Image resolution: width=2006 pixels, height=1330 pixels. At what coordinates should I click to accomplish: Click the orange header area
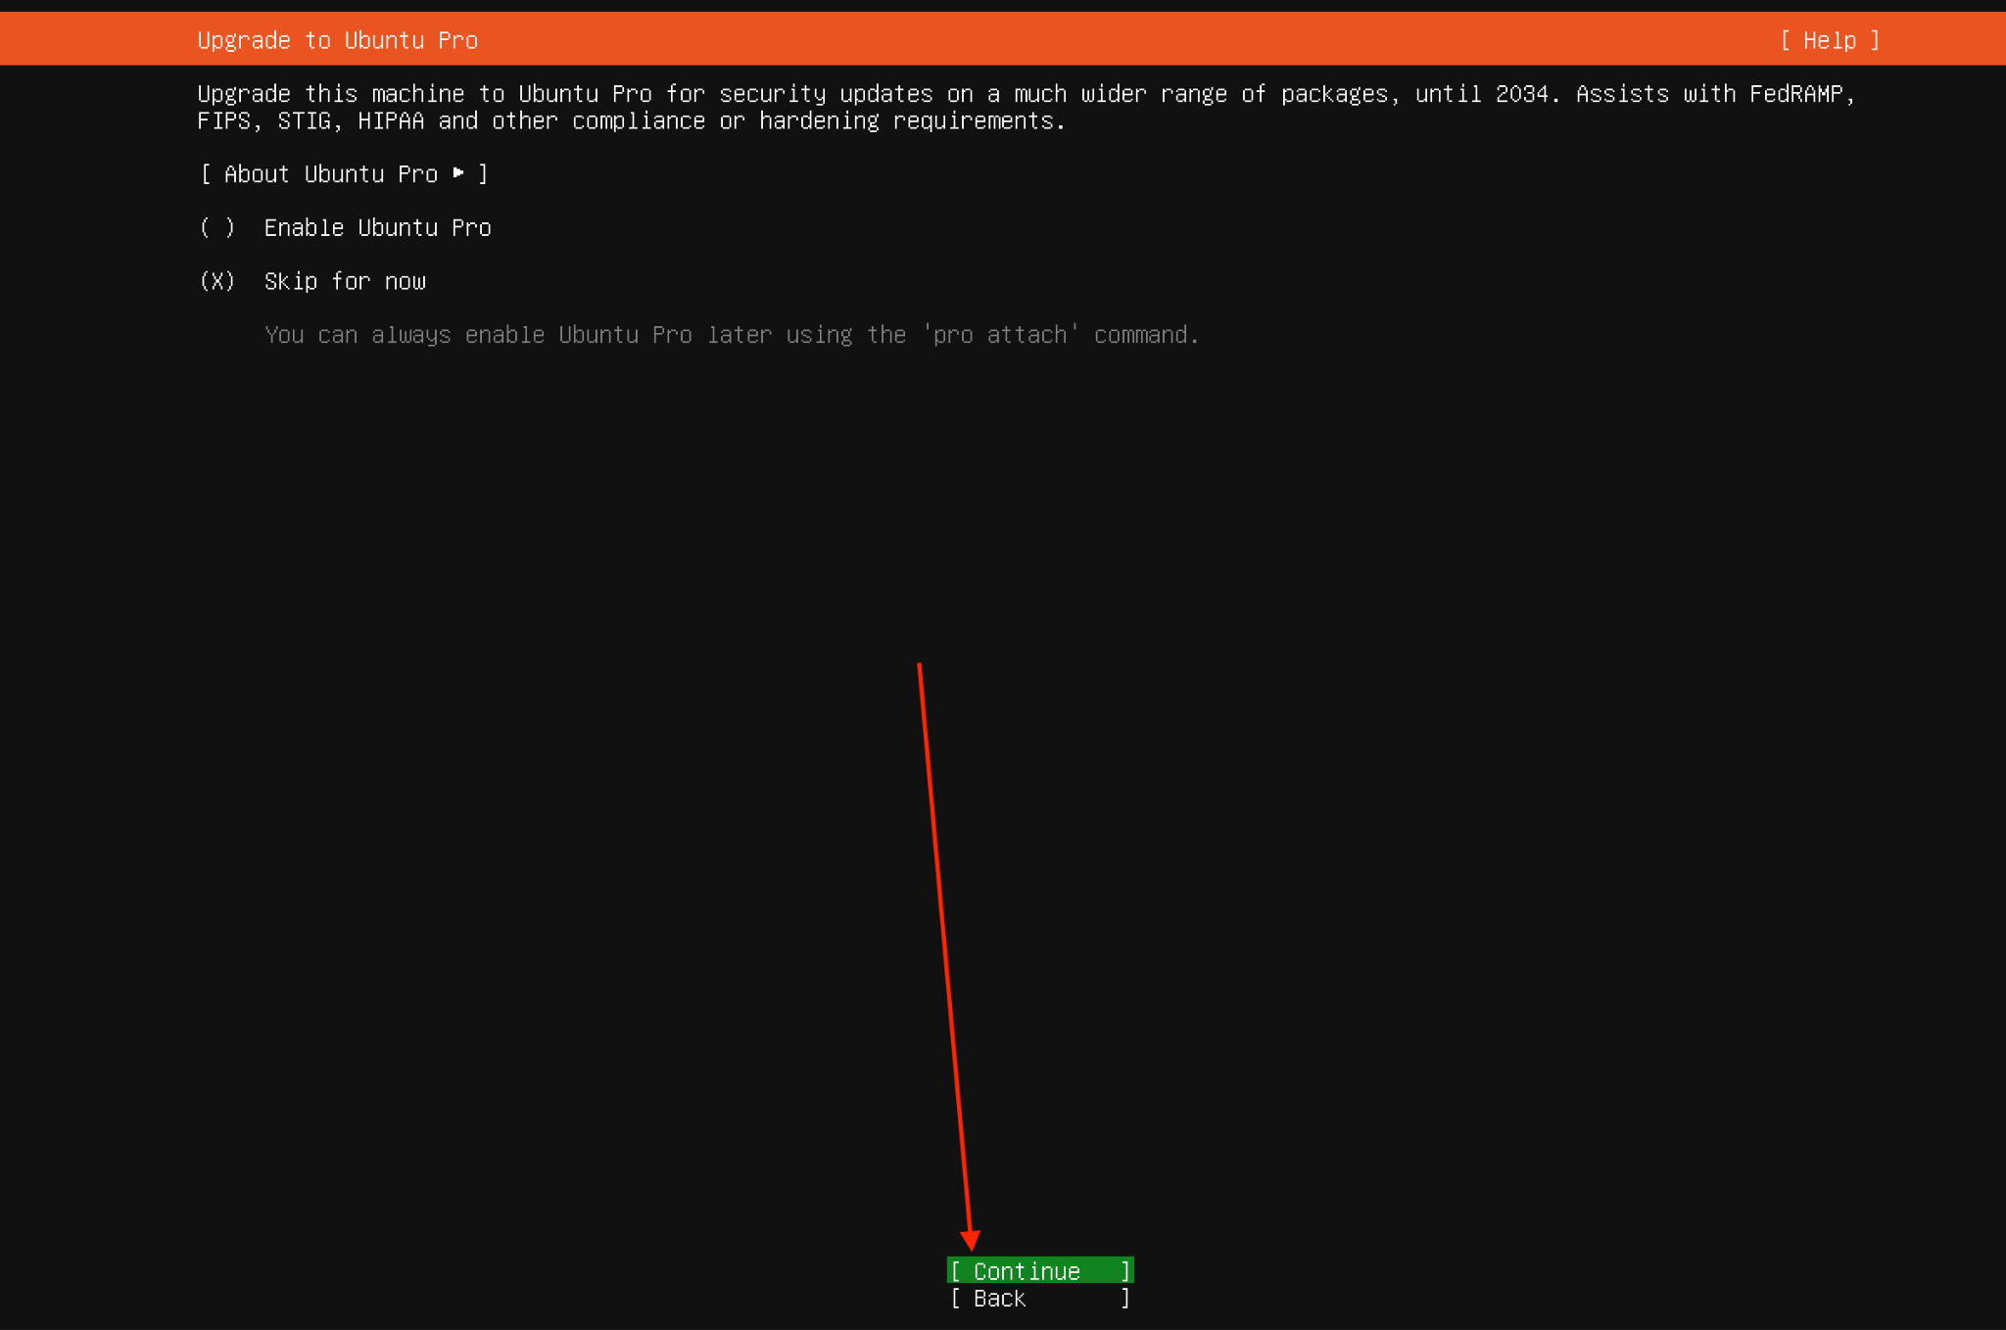[1003, 40]
